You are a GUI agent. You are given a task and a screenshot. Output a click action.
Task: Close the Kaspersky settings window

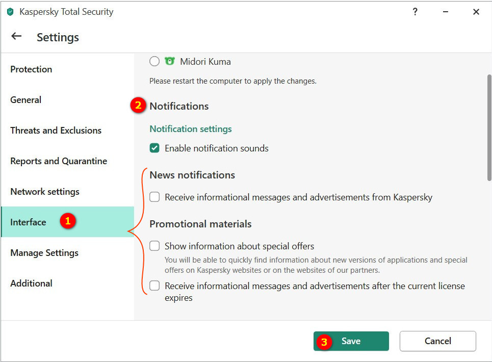tap(476, 12)
